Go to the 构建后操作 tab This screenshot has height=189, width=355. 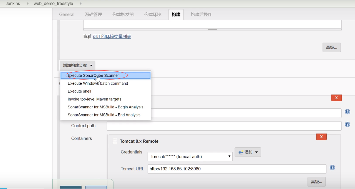[202, 14]
